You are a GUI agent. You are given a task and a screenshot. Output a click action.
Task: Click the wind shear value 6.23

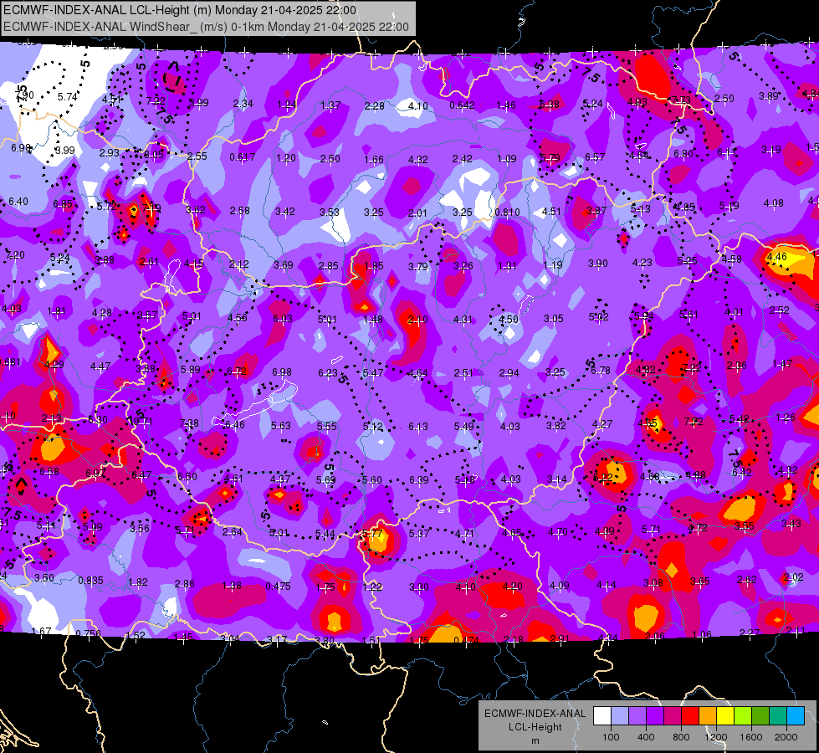[328, 372]
